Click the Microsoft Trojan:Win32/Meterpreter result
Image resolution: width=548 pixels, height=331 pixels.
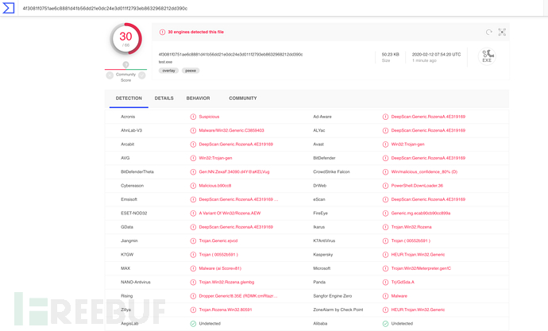tap(421, 268)
